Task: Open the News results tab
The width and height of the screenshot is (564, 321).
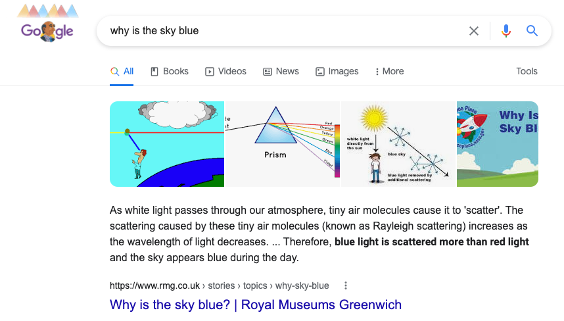Action: point(281,71)
